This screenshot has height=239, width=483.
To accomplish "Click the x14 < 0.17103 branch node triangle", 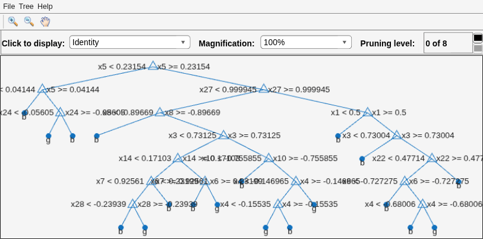I will [x=178, y=158].
